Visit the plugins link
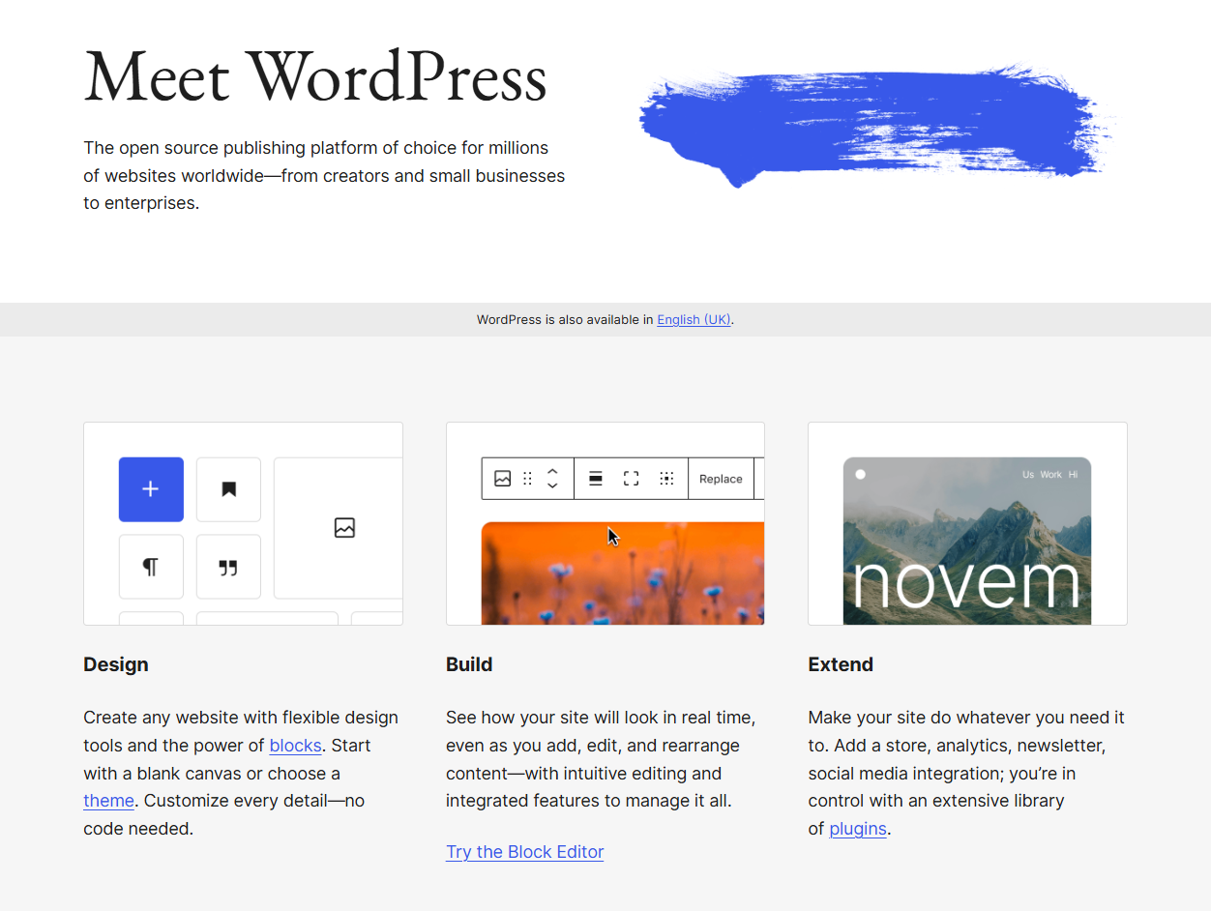The height and width of the screenshot is (911, 1211). tap(858, 829)
